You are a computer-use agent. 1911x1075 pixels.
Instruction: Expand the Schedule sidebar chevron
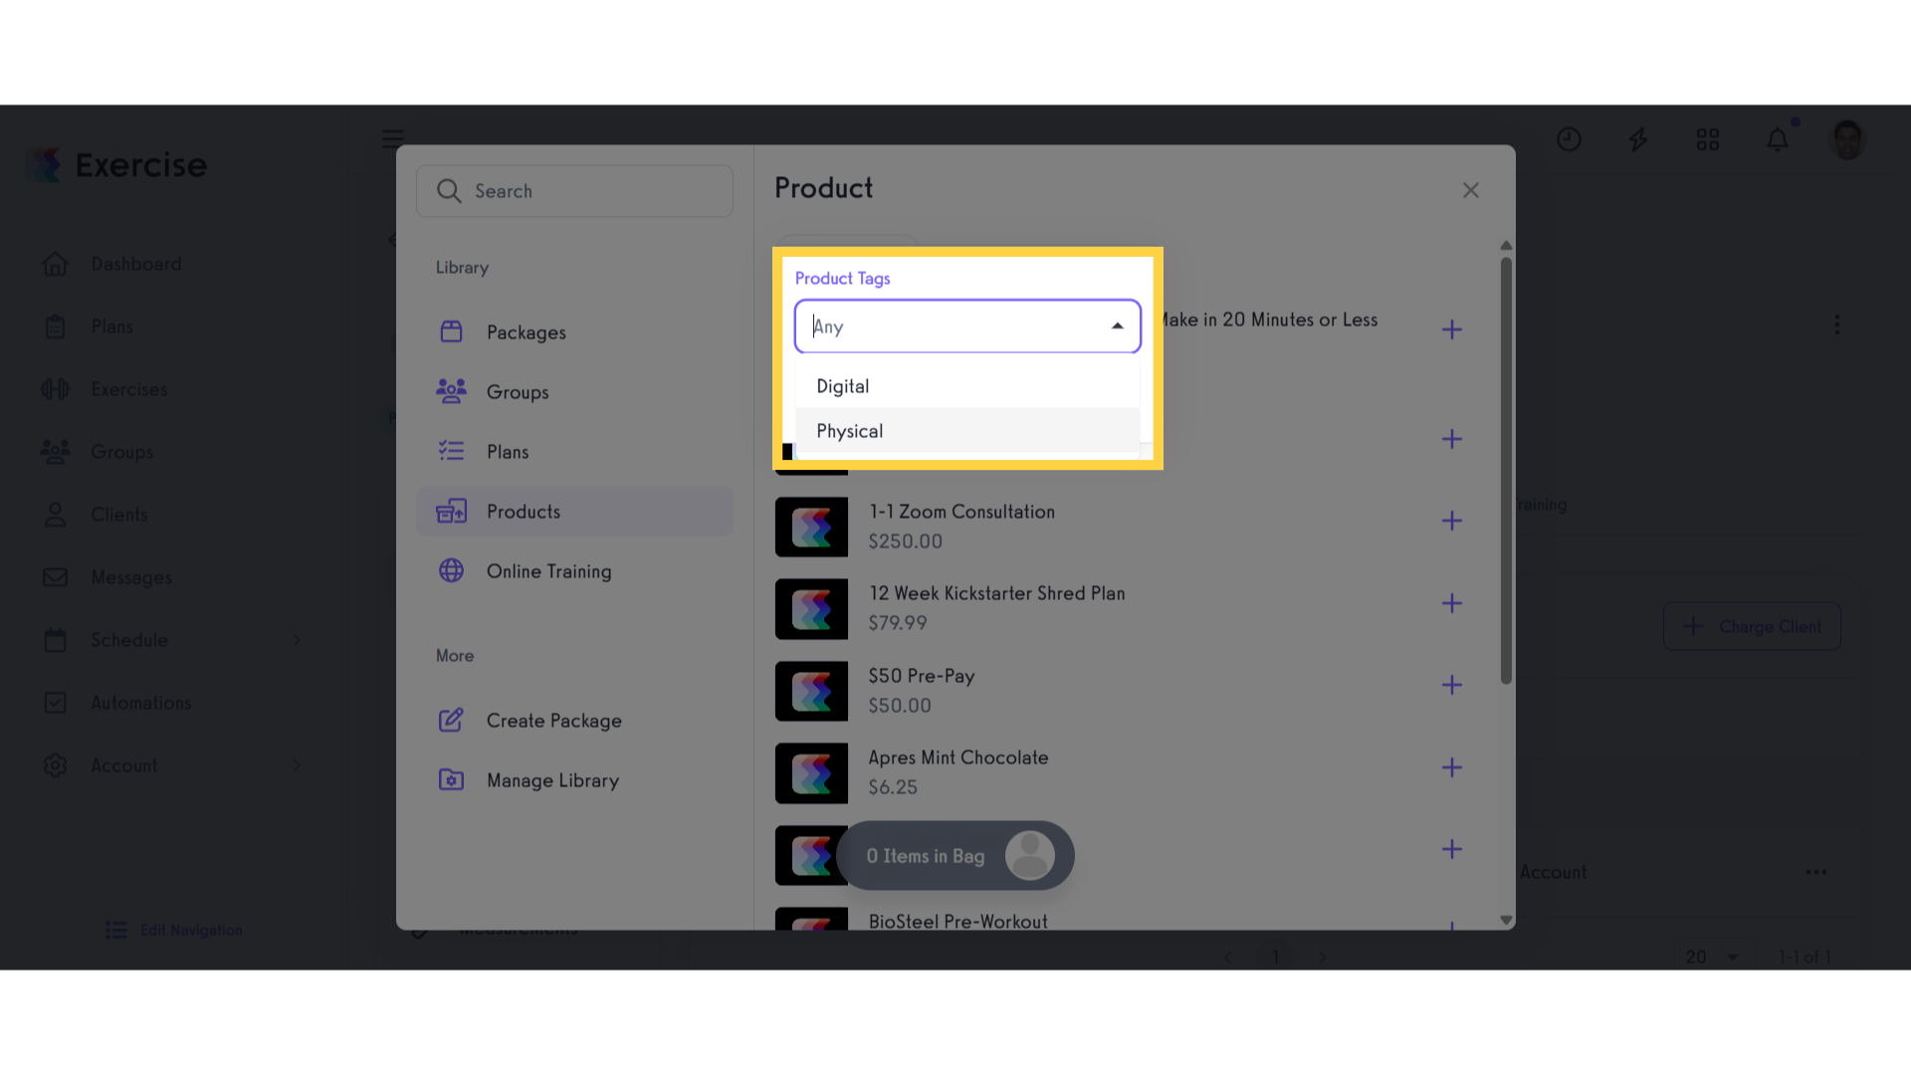297,640
